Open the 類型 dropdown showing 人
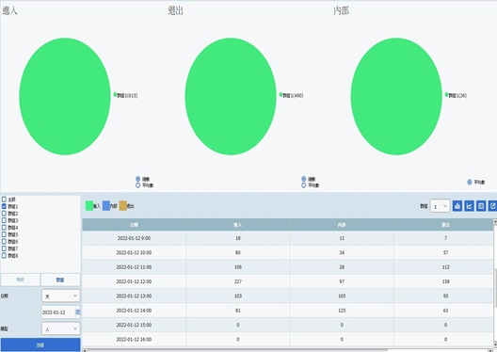This screenshot has width=497, height=352. (x=61, y=328)
